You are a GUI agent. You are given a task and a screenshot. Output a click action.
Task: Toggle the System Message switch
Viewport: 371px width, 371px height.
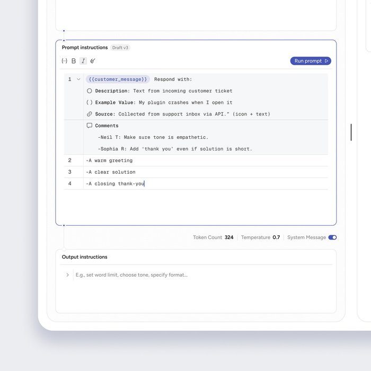(x=332, y=237)
